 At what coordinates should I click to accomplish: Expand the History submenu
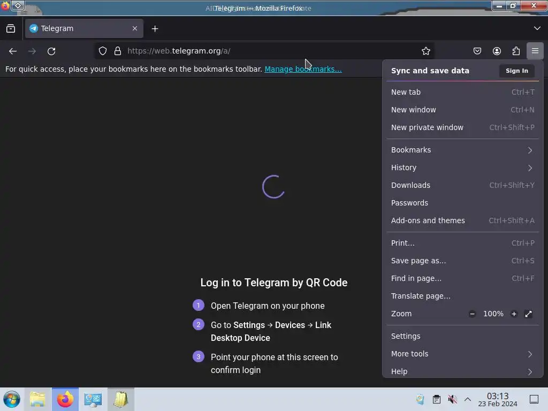[463, 168]
